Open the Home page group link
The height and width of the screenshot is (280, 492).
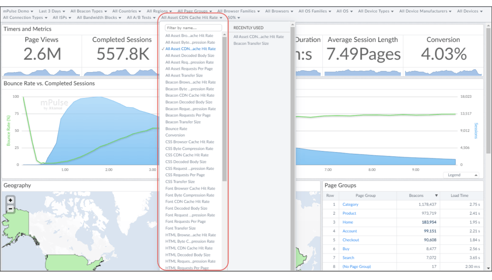(x=348, y=222)
